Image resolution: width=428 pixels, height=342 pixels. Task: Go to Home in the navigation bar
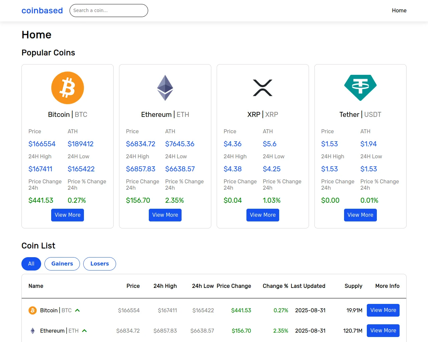399,10
